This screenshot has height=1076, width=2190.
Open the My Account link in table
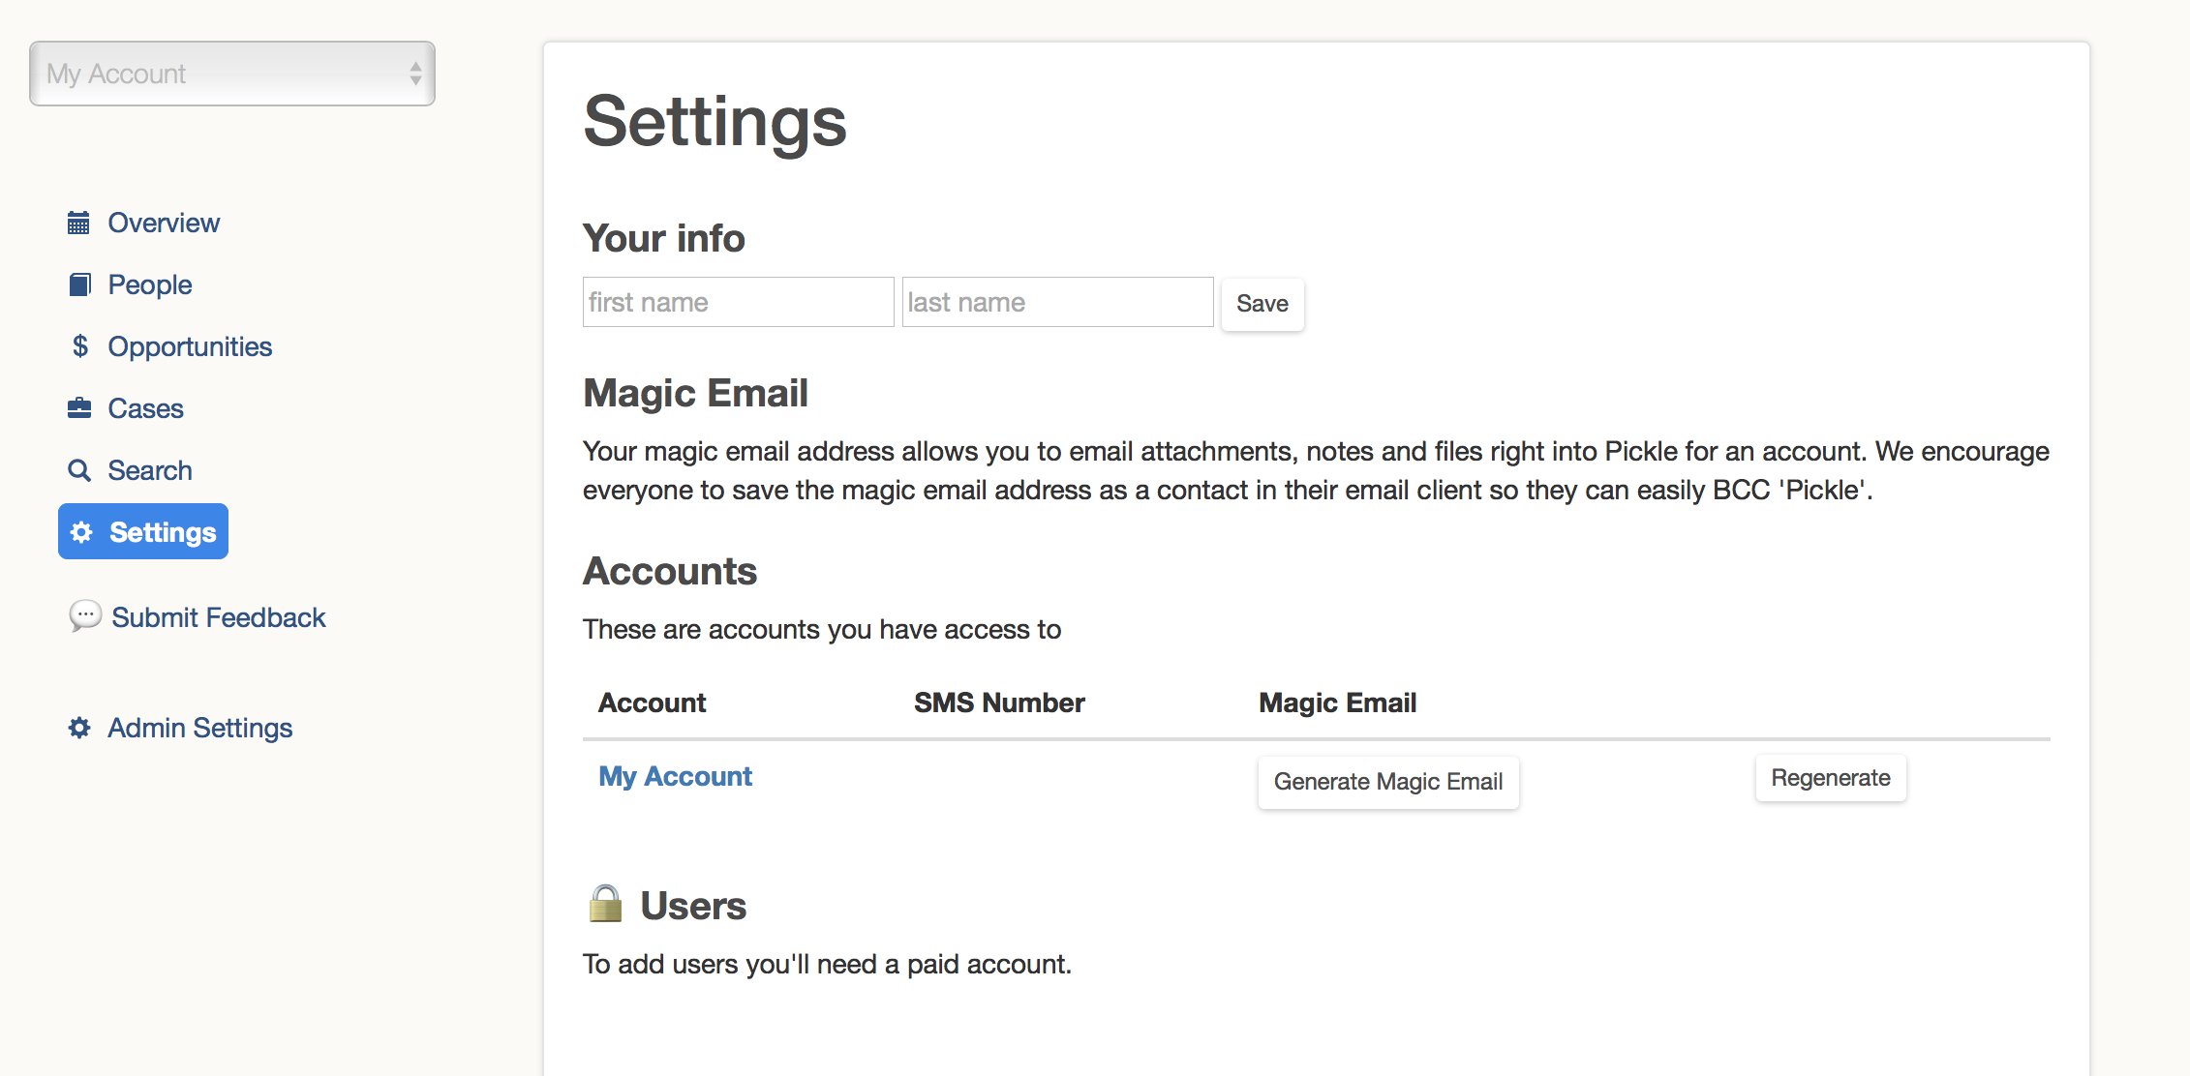point(675,777)
